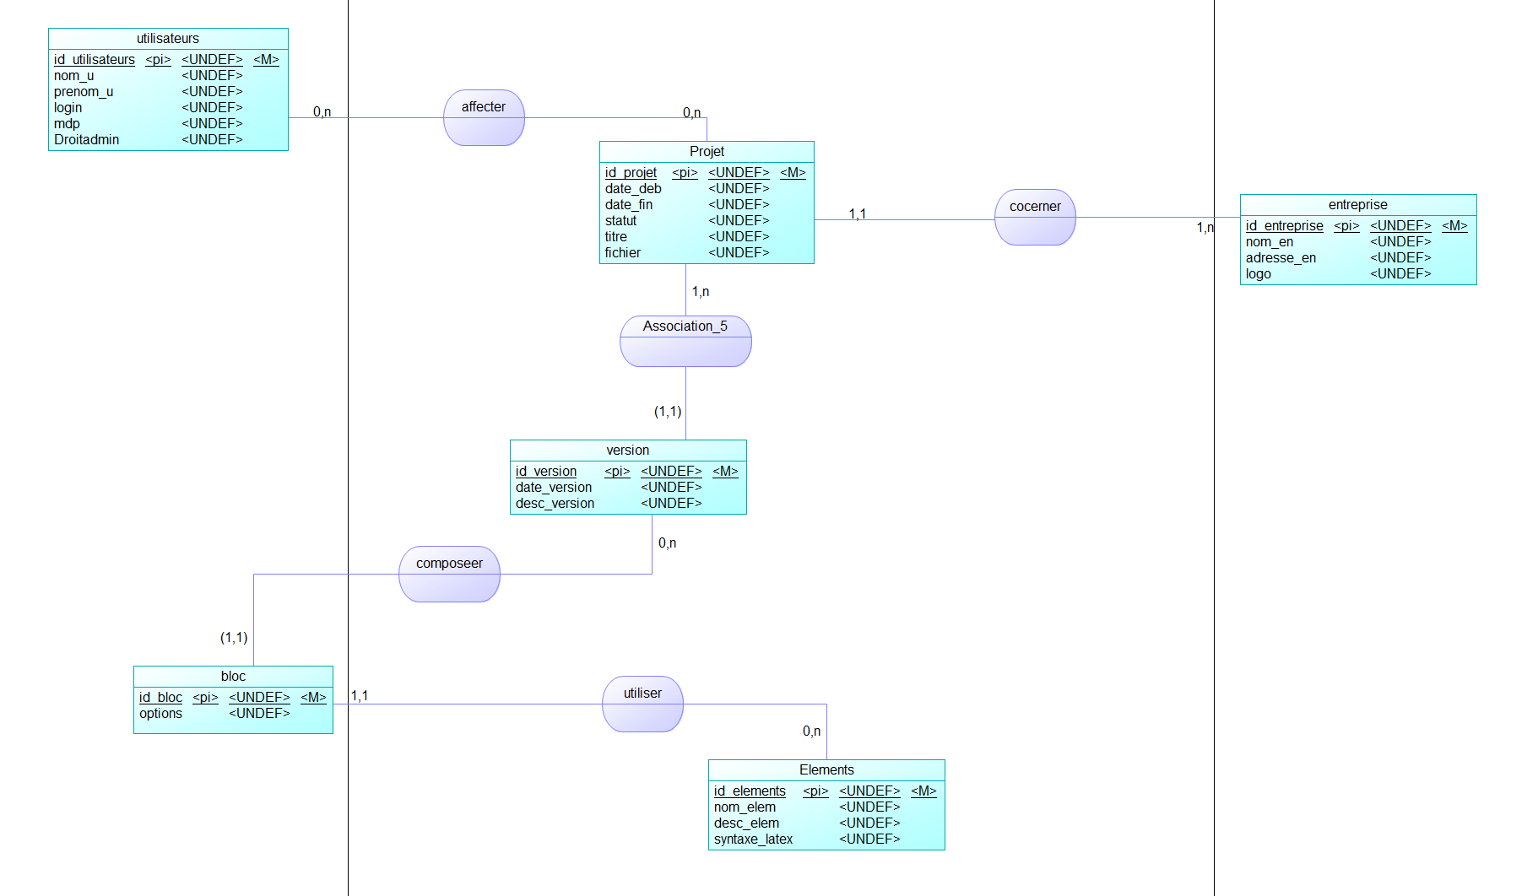
Task: Click the 1,1 cardinality right of bloc
Action: (x=360, y=696)
